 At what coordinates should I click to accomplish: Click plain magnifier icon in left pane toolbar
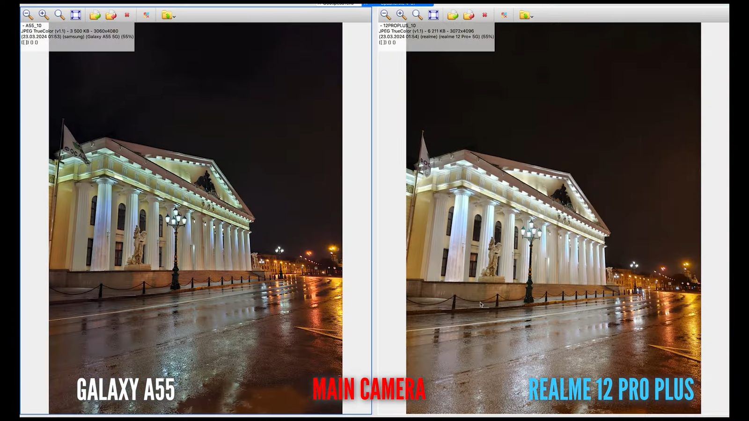[x=59, y=15]
